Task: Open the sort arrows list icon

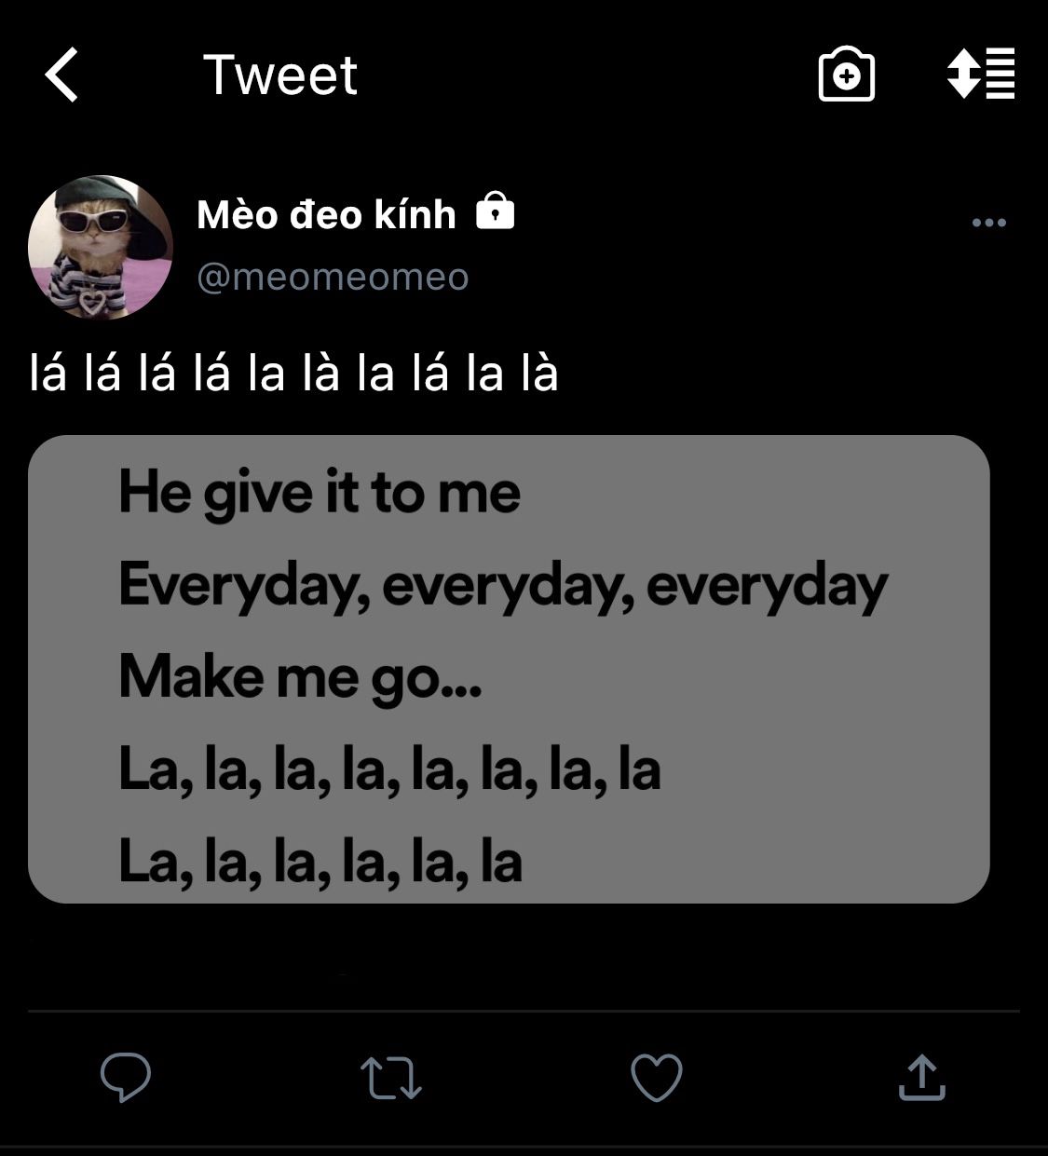Action: point(980,74)
